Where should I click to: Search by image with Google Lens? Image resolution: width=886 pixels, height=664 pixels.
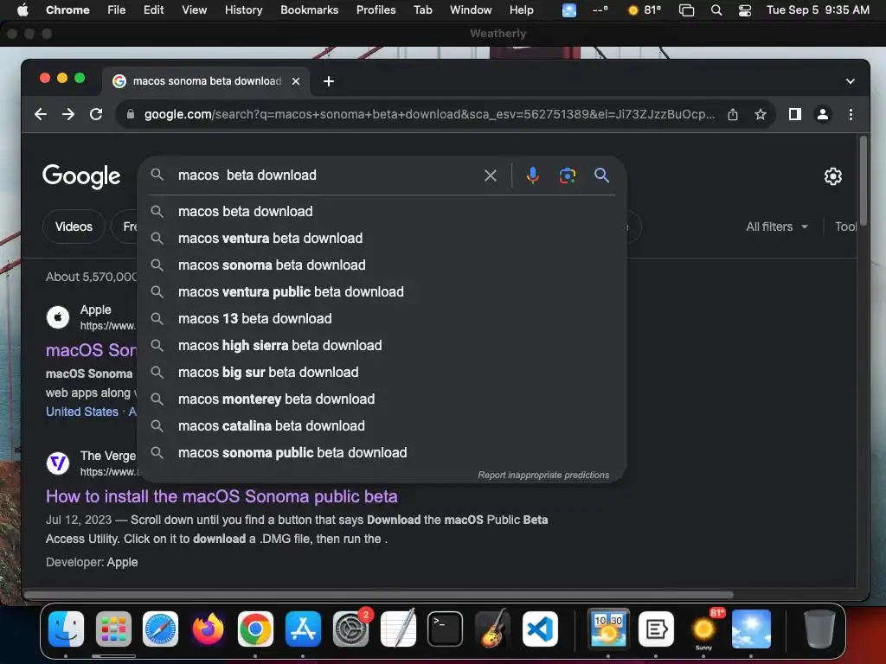click(x=568, y=176)
